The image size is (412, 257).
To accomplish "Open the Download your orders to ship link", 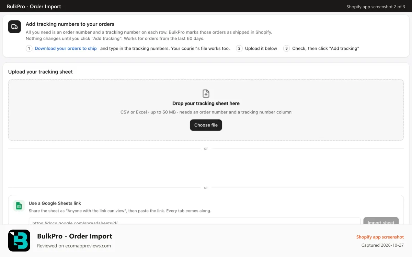I will 66,48.
